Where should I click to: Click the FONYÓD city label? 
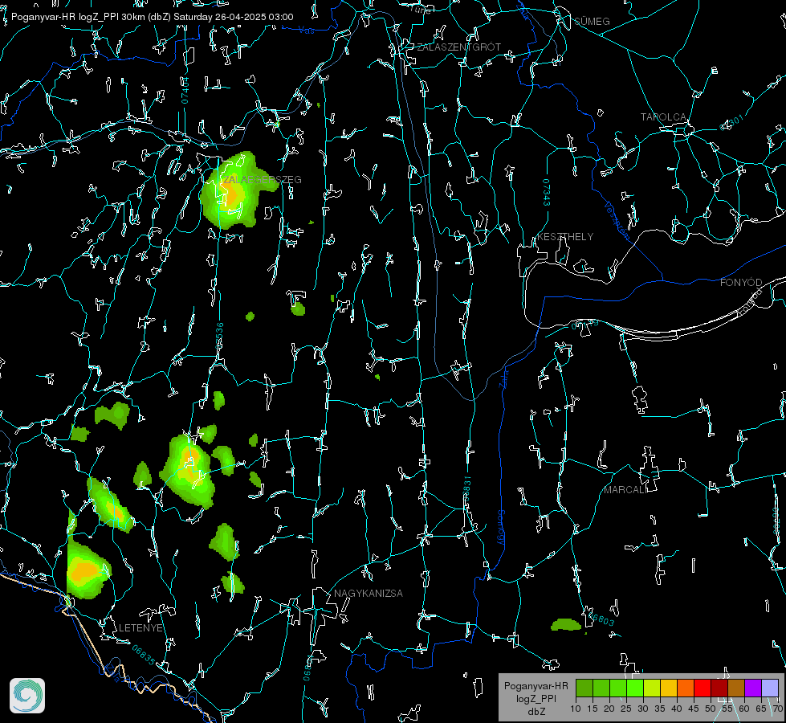(x=741, y=283)
